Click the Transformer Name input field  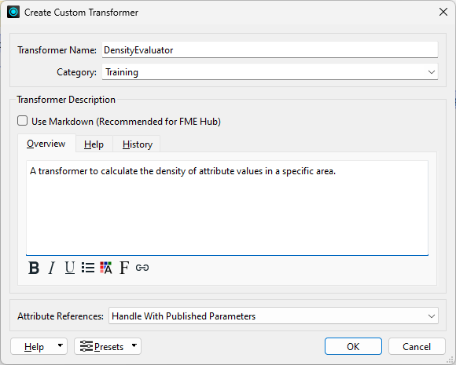tap(270, 50)
